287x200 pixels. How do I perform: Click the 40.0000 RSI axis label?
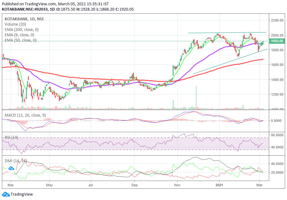pos(277,147)
